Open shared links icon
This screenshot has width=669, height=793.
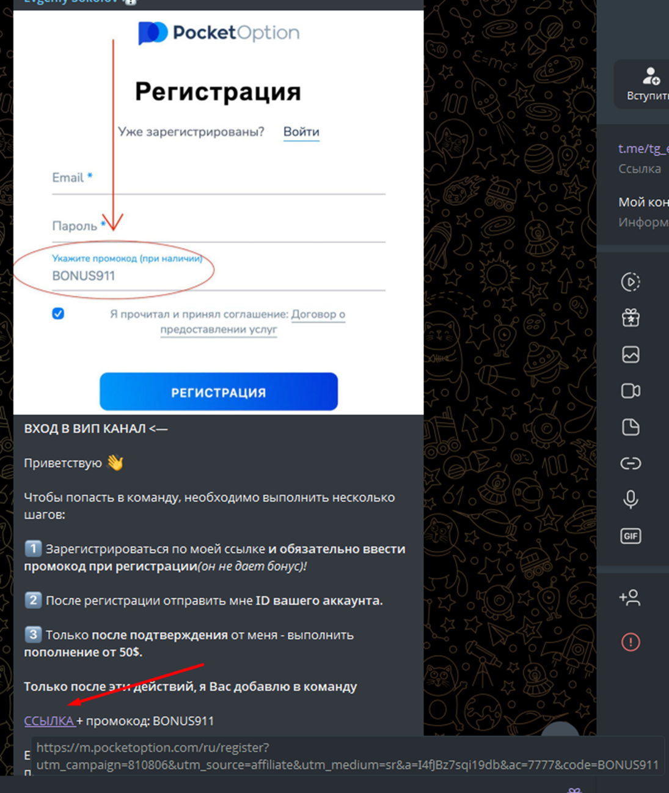[631, 463]
